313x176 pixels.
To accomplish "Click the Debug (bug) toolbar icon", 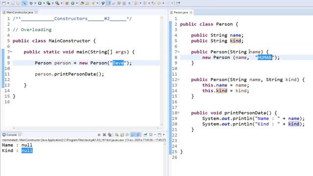I will pos(31,3).
